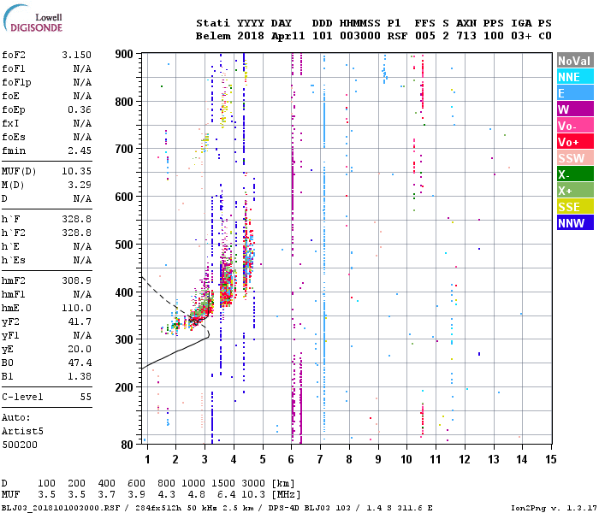Click the yF2 value 41.7
This screenshot has height=513, width=599.
[x=80, y=321]
